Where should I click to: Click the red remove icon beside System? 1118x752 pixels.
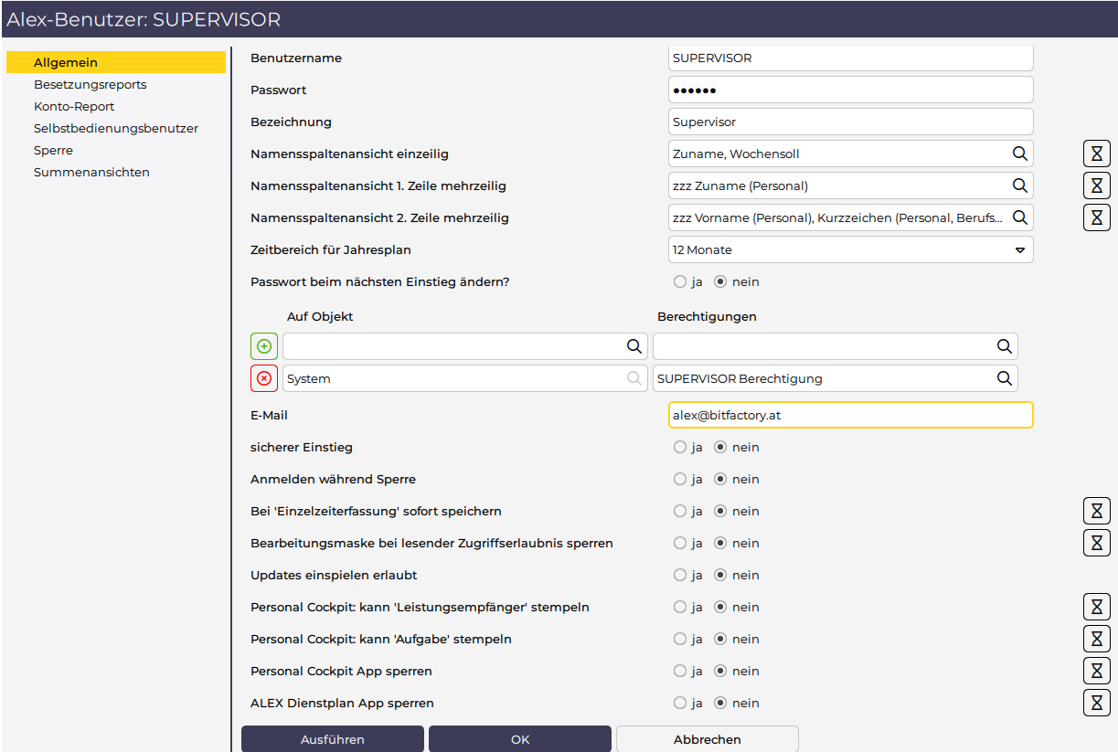(264, 378)
